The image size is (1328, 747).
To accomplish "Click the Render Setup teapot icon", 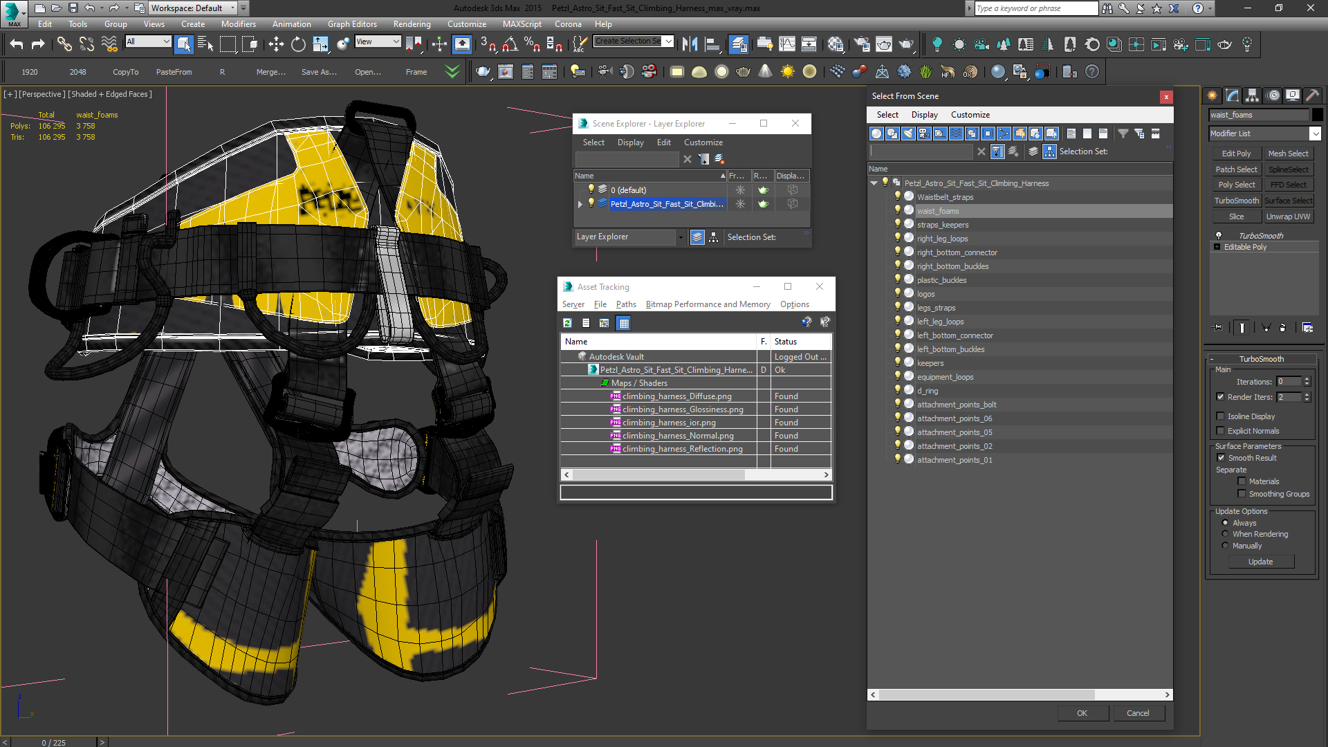I will click(861, 44).
